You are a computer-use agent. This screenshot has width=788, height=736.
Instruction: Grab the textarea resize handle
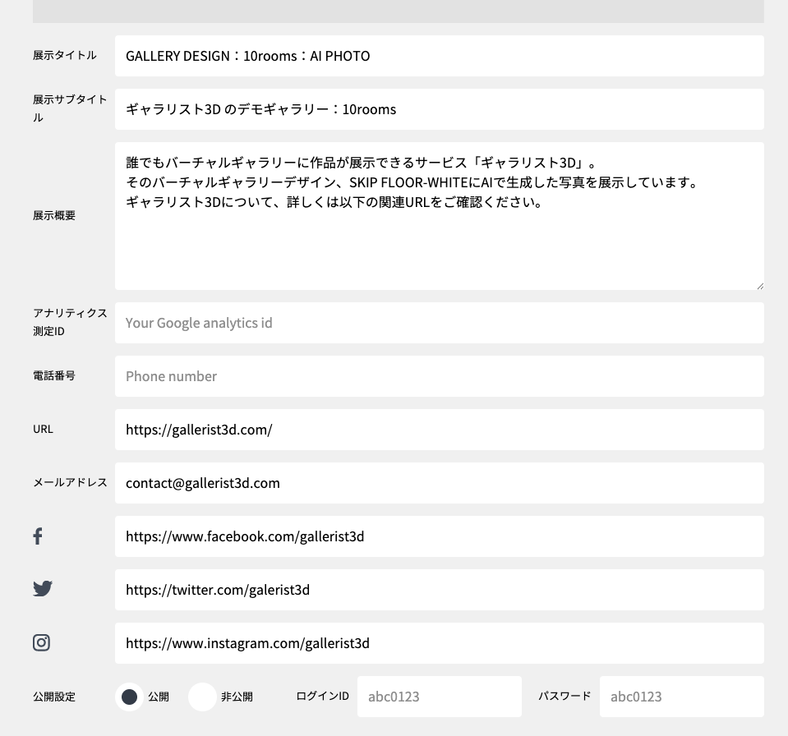coord(760,286)
